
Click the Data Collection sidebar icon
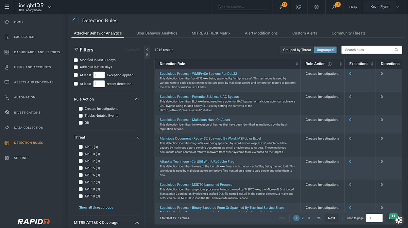[x=7, y=128]
